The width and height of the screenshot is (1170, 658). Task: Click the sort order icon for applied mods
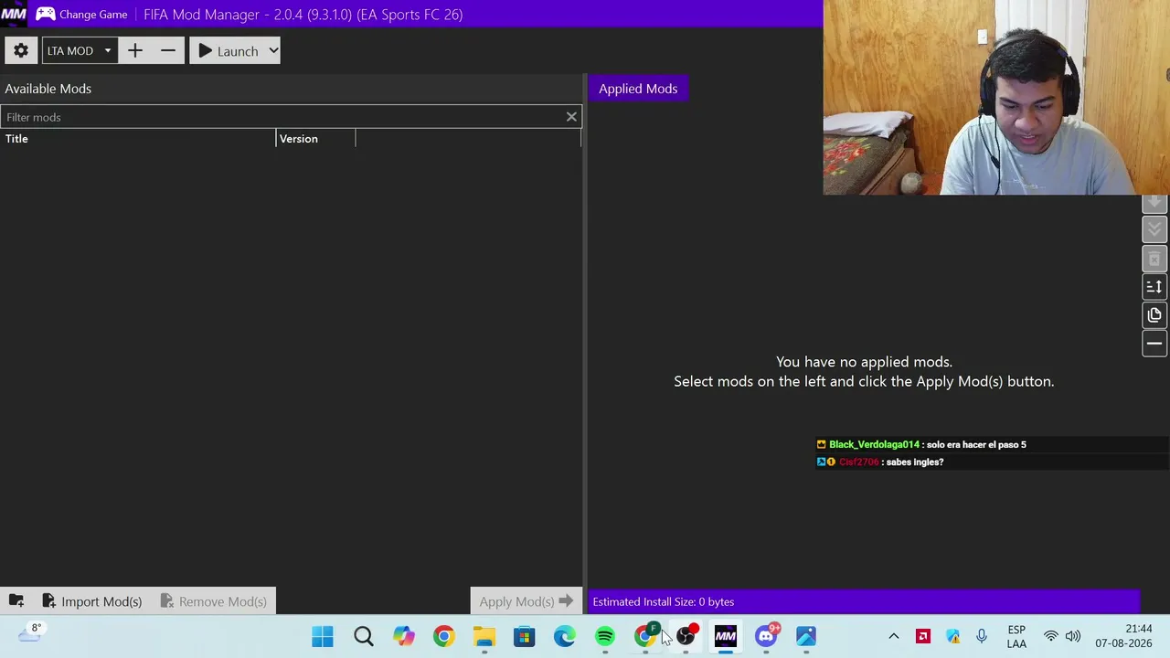tap(1154, 287)
